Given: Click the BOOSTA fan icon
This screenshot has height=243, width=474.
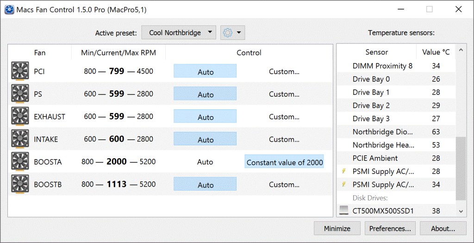Looking at the screenshot, I should (20, 162).
